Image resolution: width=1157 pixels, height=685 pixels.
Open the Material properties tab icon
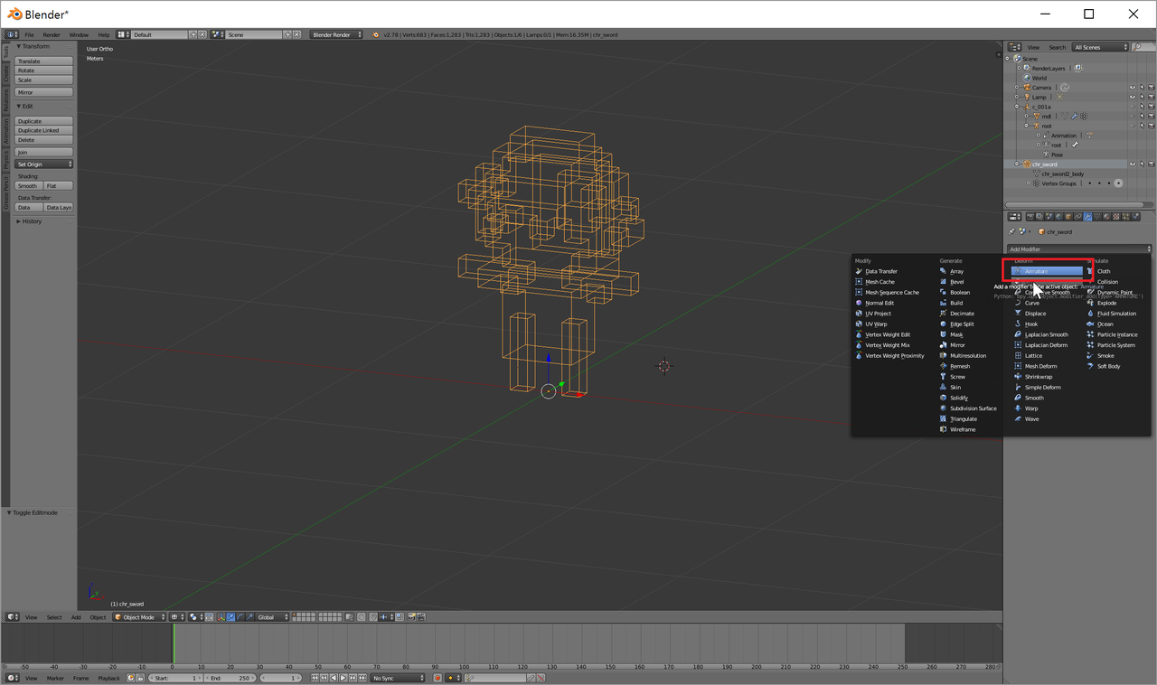click(x=1106, y=217)
